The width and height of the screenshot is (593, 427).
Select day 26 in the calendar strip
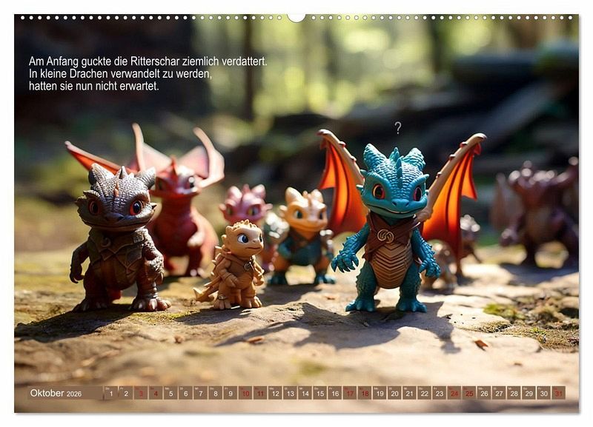485,393
